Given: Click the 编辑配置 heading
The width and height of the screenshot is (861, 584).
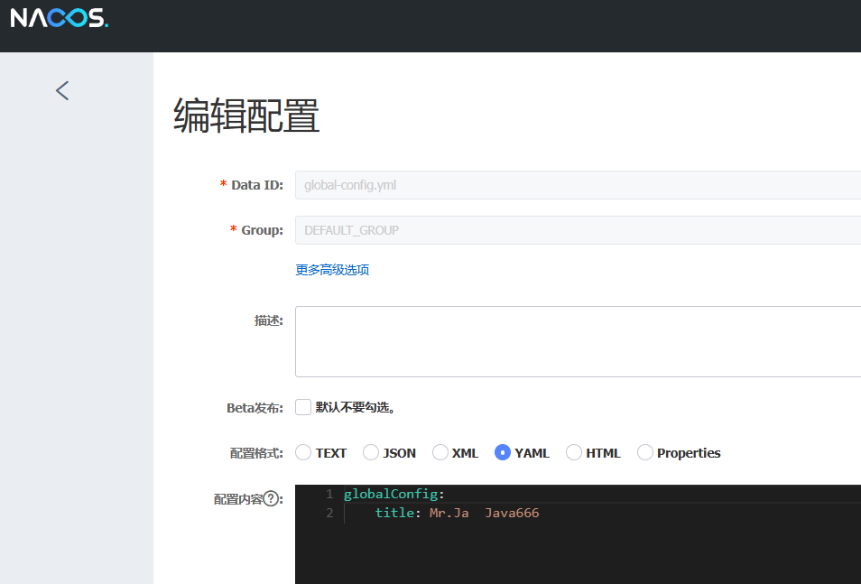Looking at the screenshot, I should 246,116.
